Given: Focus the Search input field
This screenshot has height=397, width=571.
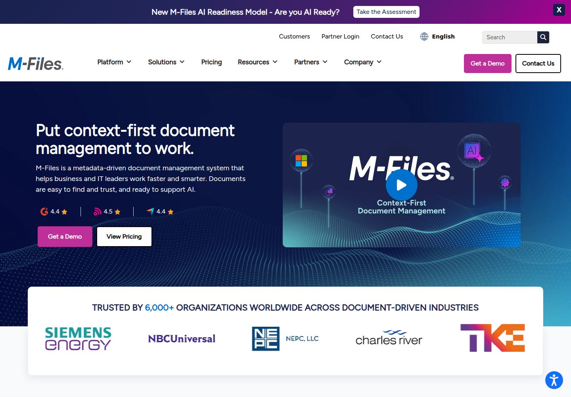Looking at the screenshot, I should tap(510, 37).
